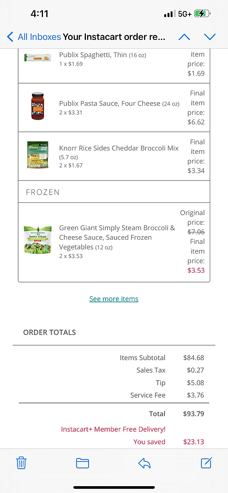The width and height of the screenshot is (228, 493).
Task: Delete this email using the trash icon
Action: click(x=21, y=463)
